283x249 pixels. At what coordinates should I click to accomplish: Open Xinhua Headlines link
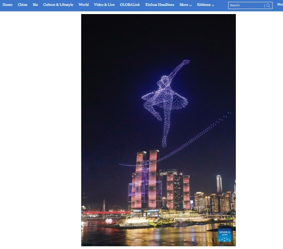point(160,5)
